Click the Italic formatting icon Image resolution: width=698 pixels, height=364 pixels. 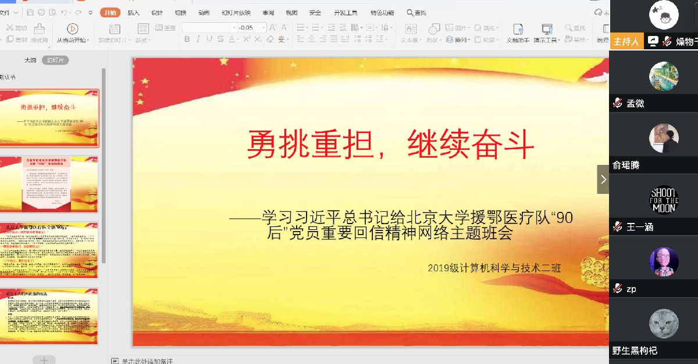198,39
